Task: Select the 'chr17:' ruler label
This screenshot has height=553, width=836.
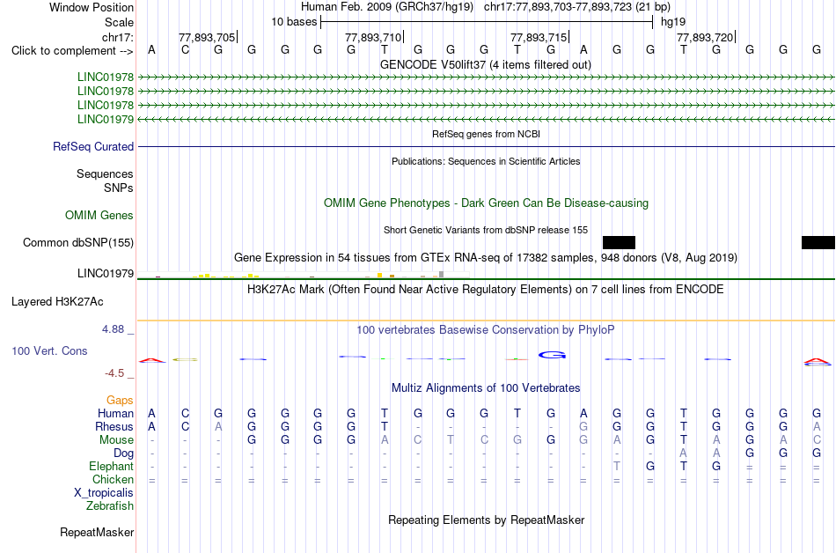Action: pyautogui.click(x=117, y=37)
